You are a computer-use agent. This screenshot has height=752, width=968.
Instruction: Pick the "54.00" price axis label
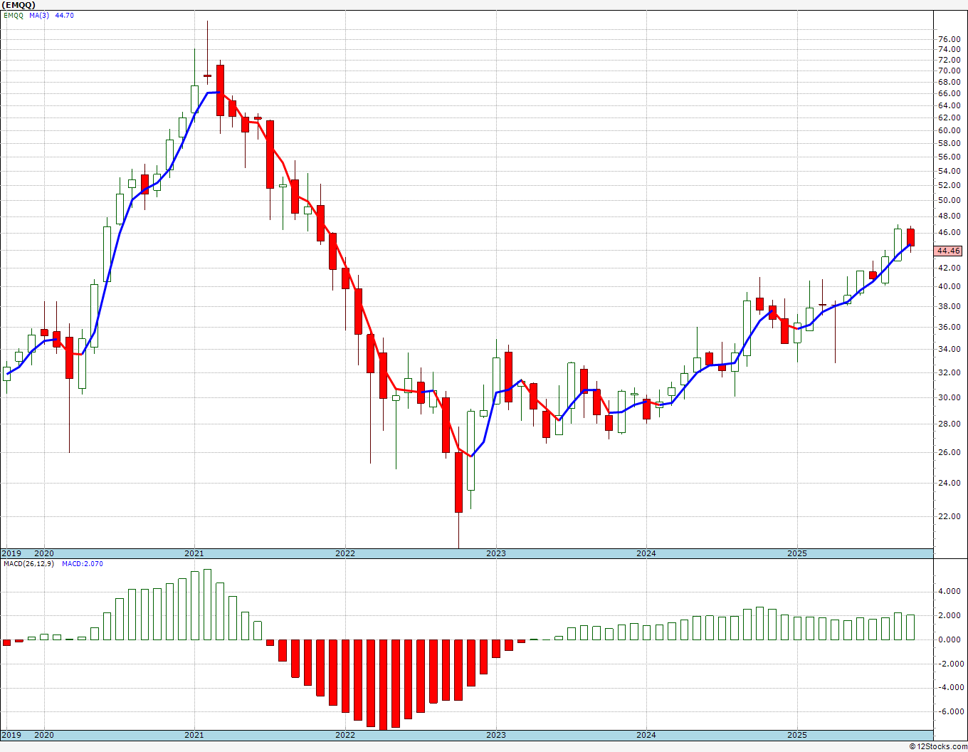(x=949, y=171)
